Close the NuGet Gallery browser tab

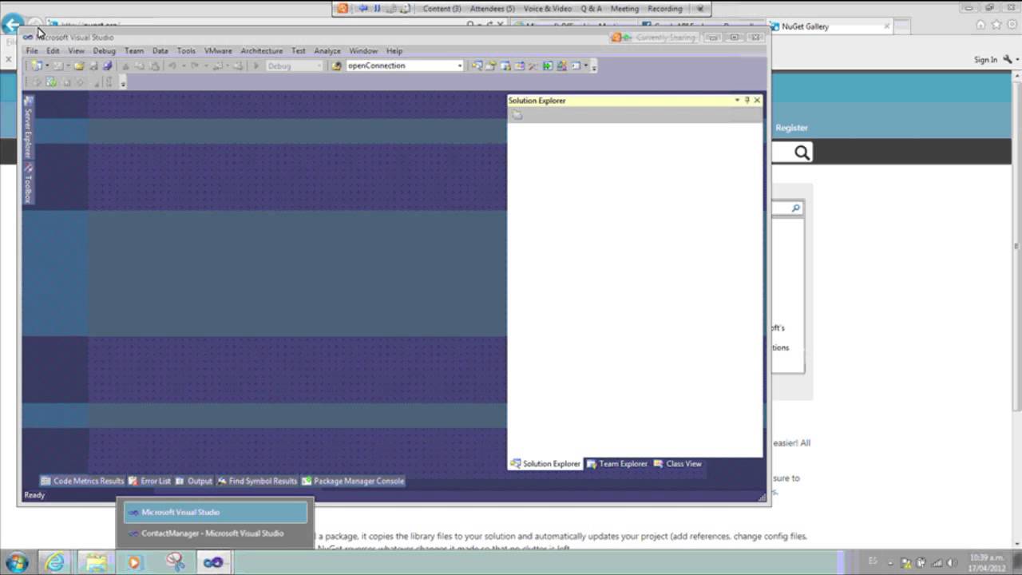pos(886,26)
